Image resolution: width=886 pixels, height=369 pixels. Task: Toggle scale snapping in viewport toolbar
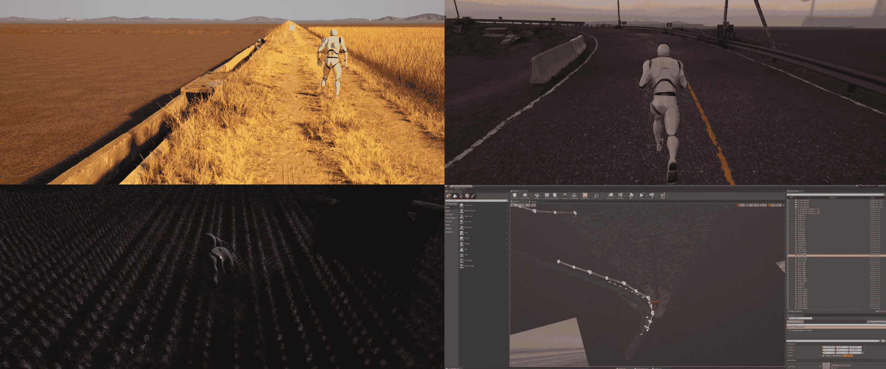pos(769,205)
